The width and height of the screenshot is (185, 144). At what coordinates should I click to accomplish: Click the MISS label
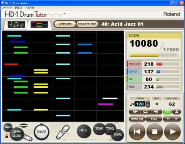point(132,87)
